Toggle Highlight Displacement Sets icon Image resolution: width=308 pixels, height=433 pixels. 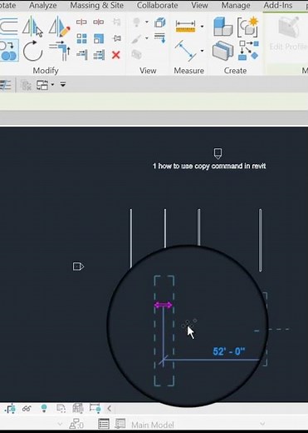[95, 408]
